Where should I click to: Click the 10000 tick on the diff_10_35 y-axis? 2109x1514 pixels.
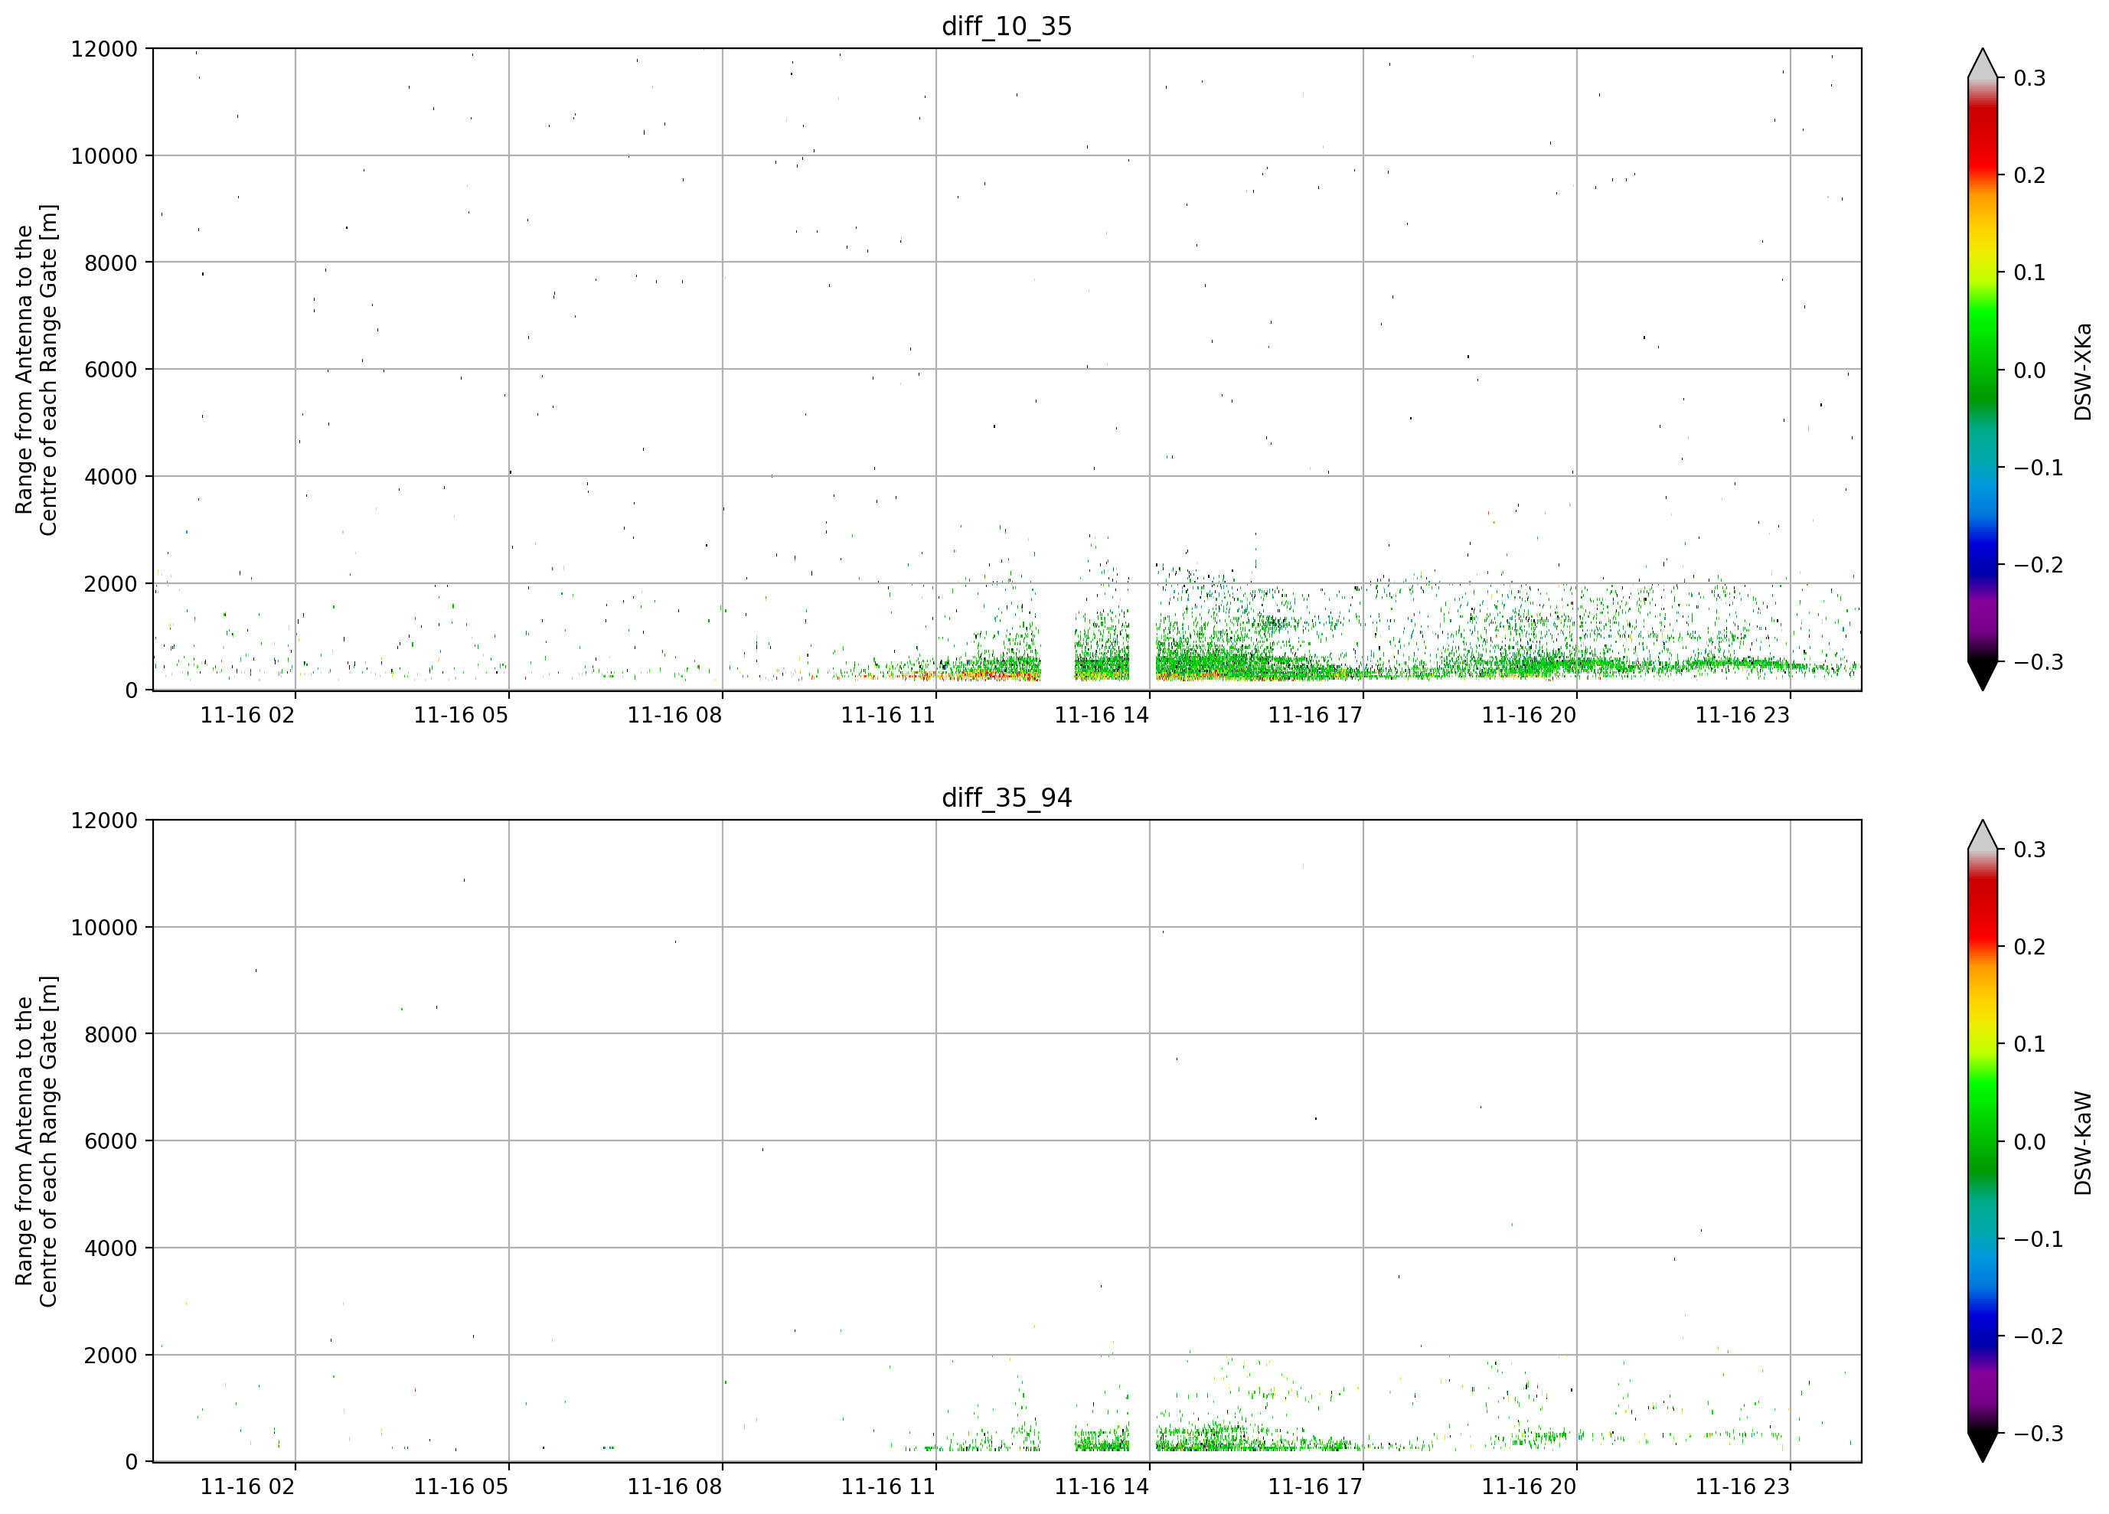pos(104,156)
